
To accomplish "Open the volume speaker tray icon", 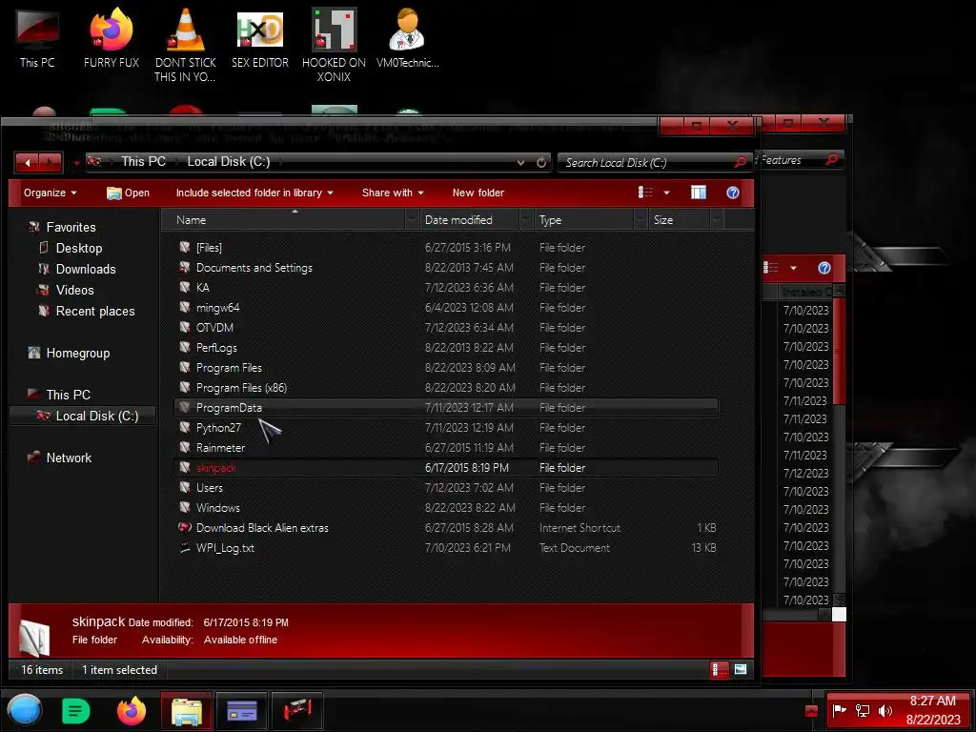I will (884, 710).
